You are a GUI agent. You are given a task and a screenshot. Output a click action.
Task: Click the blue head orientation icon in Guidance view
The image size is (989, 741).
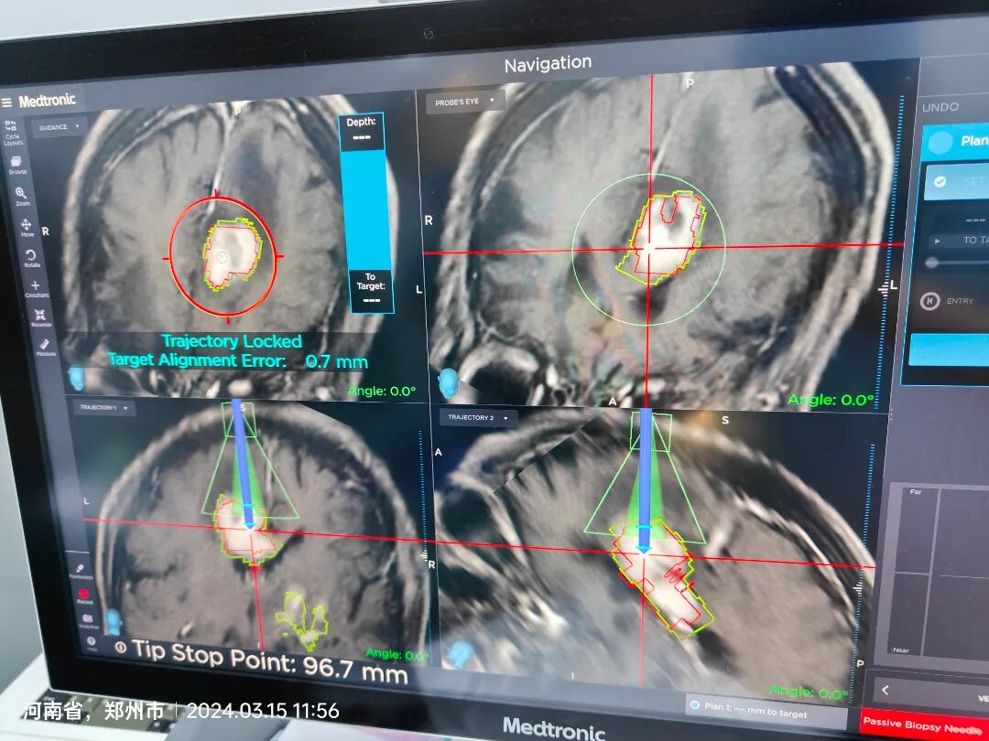coord(76,378)
